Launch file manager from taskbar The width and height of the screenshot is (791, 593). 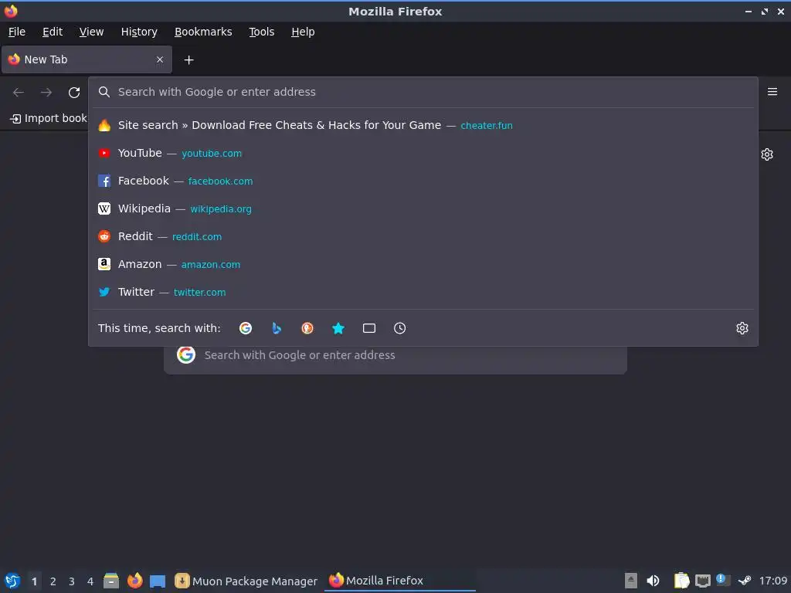(111, 581)
